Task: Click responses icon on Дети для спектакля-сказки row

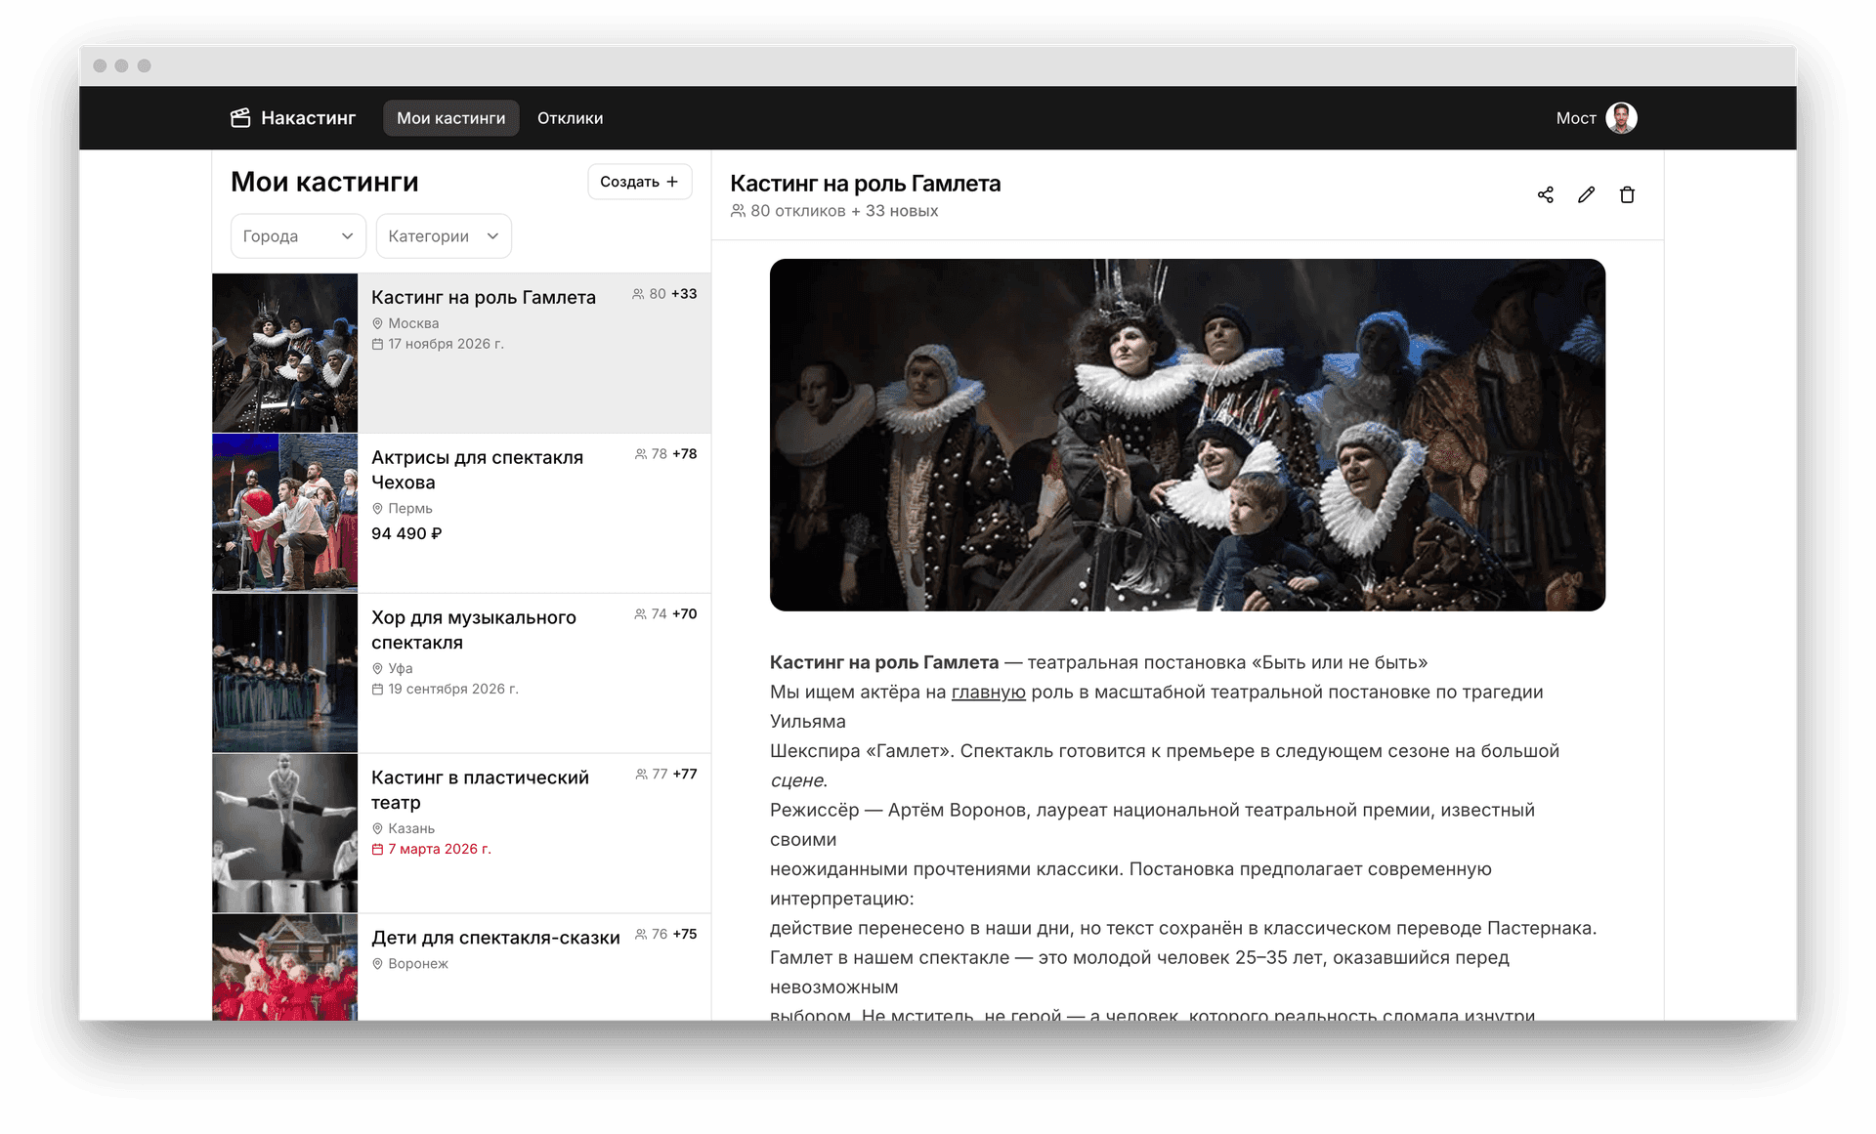Action: point(641,935)
